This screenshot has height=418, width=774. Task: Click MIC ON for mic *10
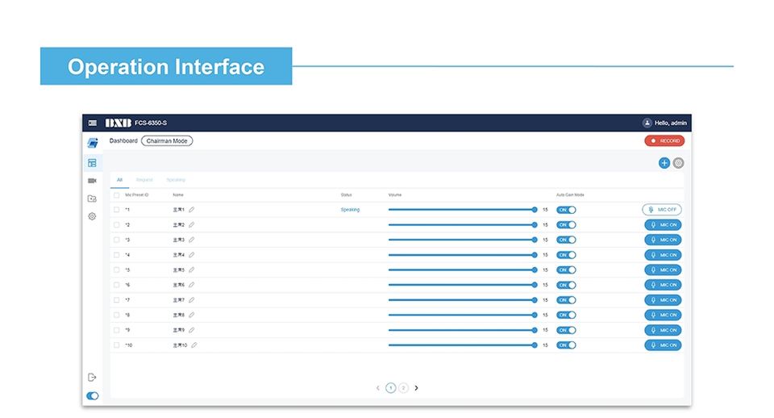(663, 345)
